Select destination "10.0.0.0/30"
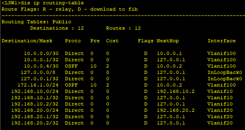Screen dimensions: 245x130 [41, 53]
